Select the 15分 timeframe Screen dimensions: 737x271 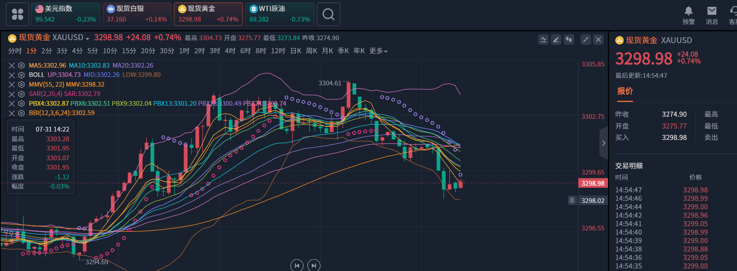(x=129, y=51)
